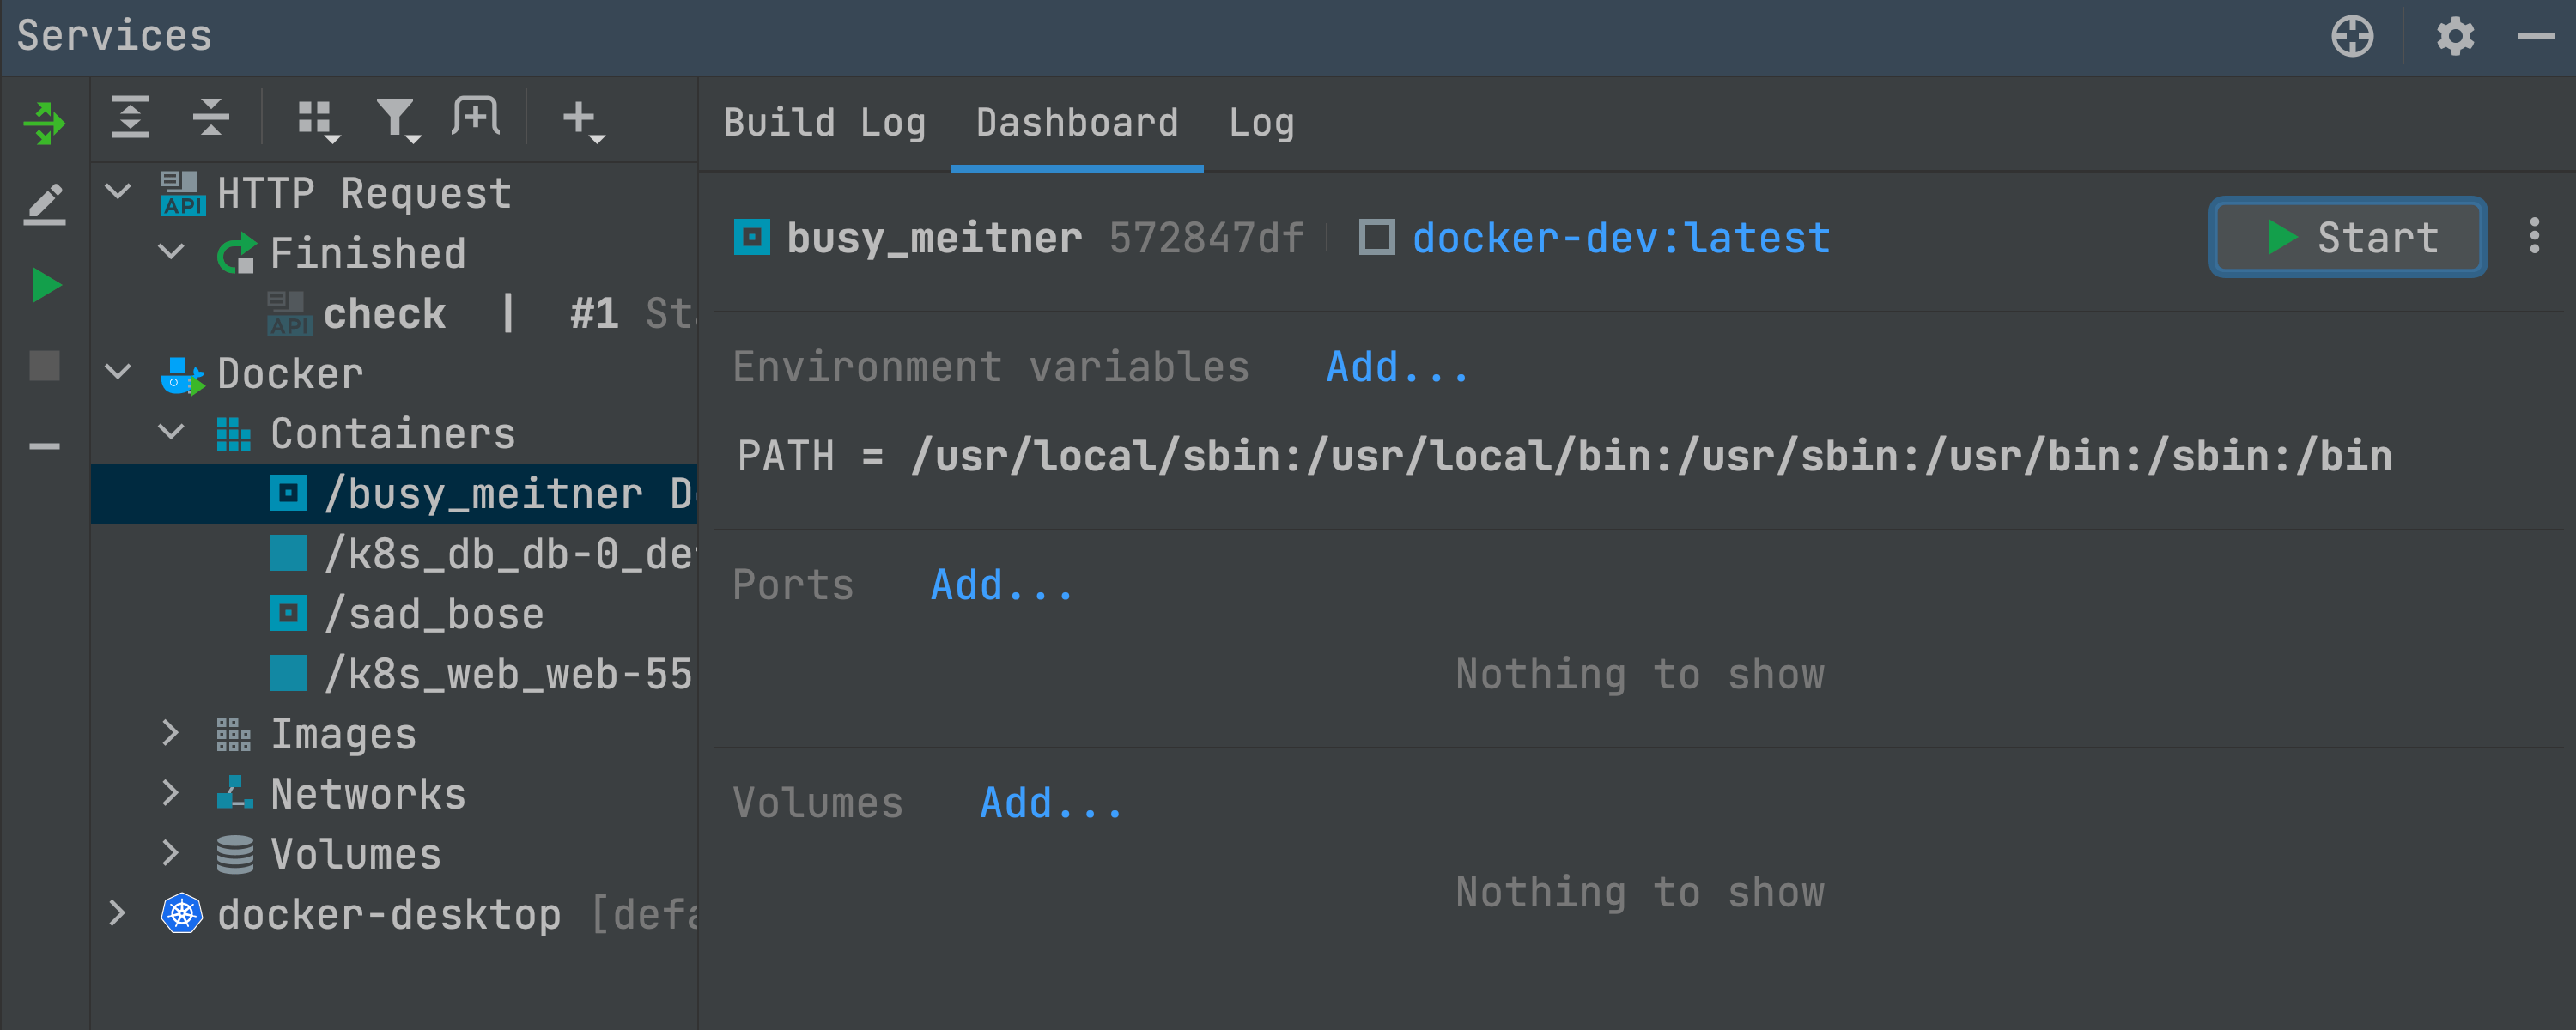
Task: Click Add next to Environment variables
Action: point(1396,367)
